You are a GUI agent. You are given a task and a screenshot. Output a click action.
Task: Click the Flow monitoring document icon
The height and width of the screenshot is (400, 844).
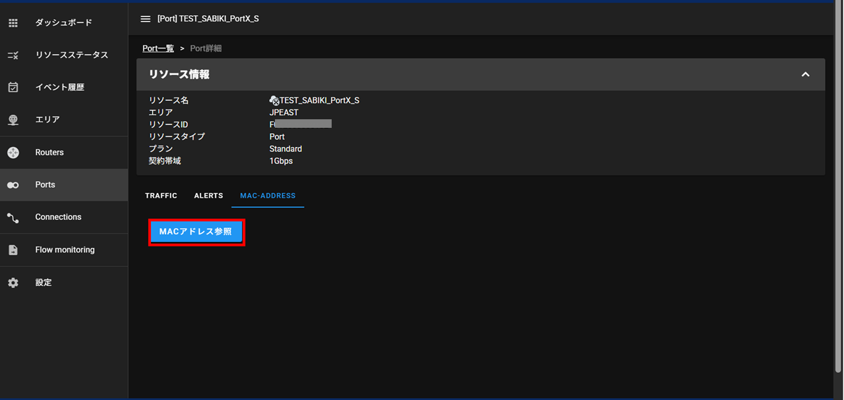13,250
